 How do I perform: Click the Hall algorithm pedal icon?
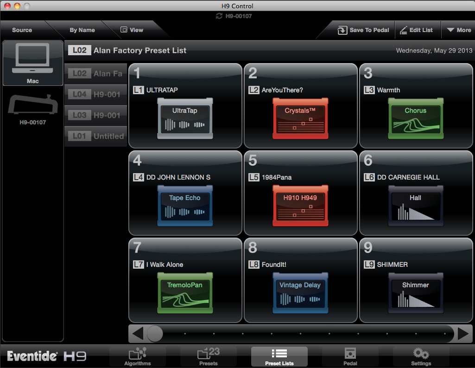click(416, 206)
